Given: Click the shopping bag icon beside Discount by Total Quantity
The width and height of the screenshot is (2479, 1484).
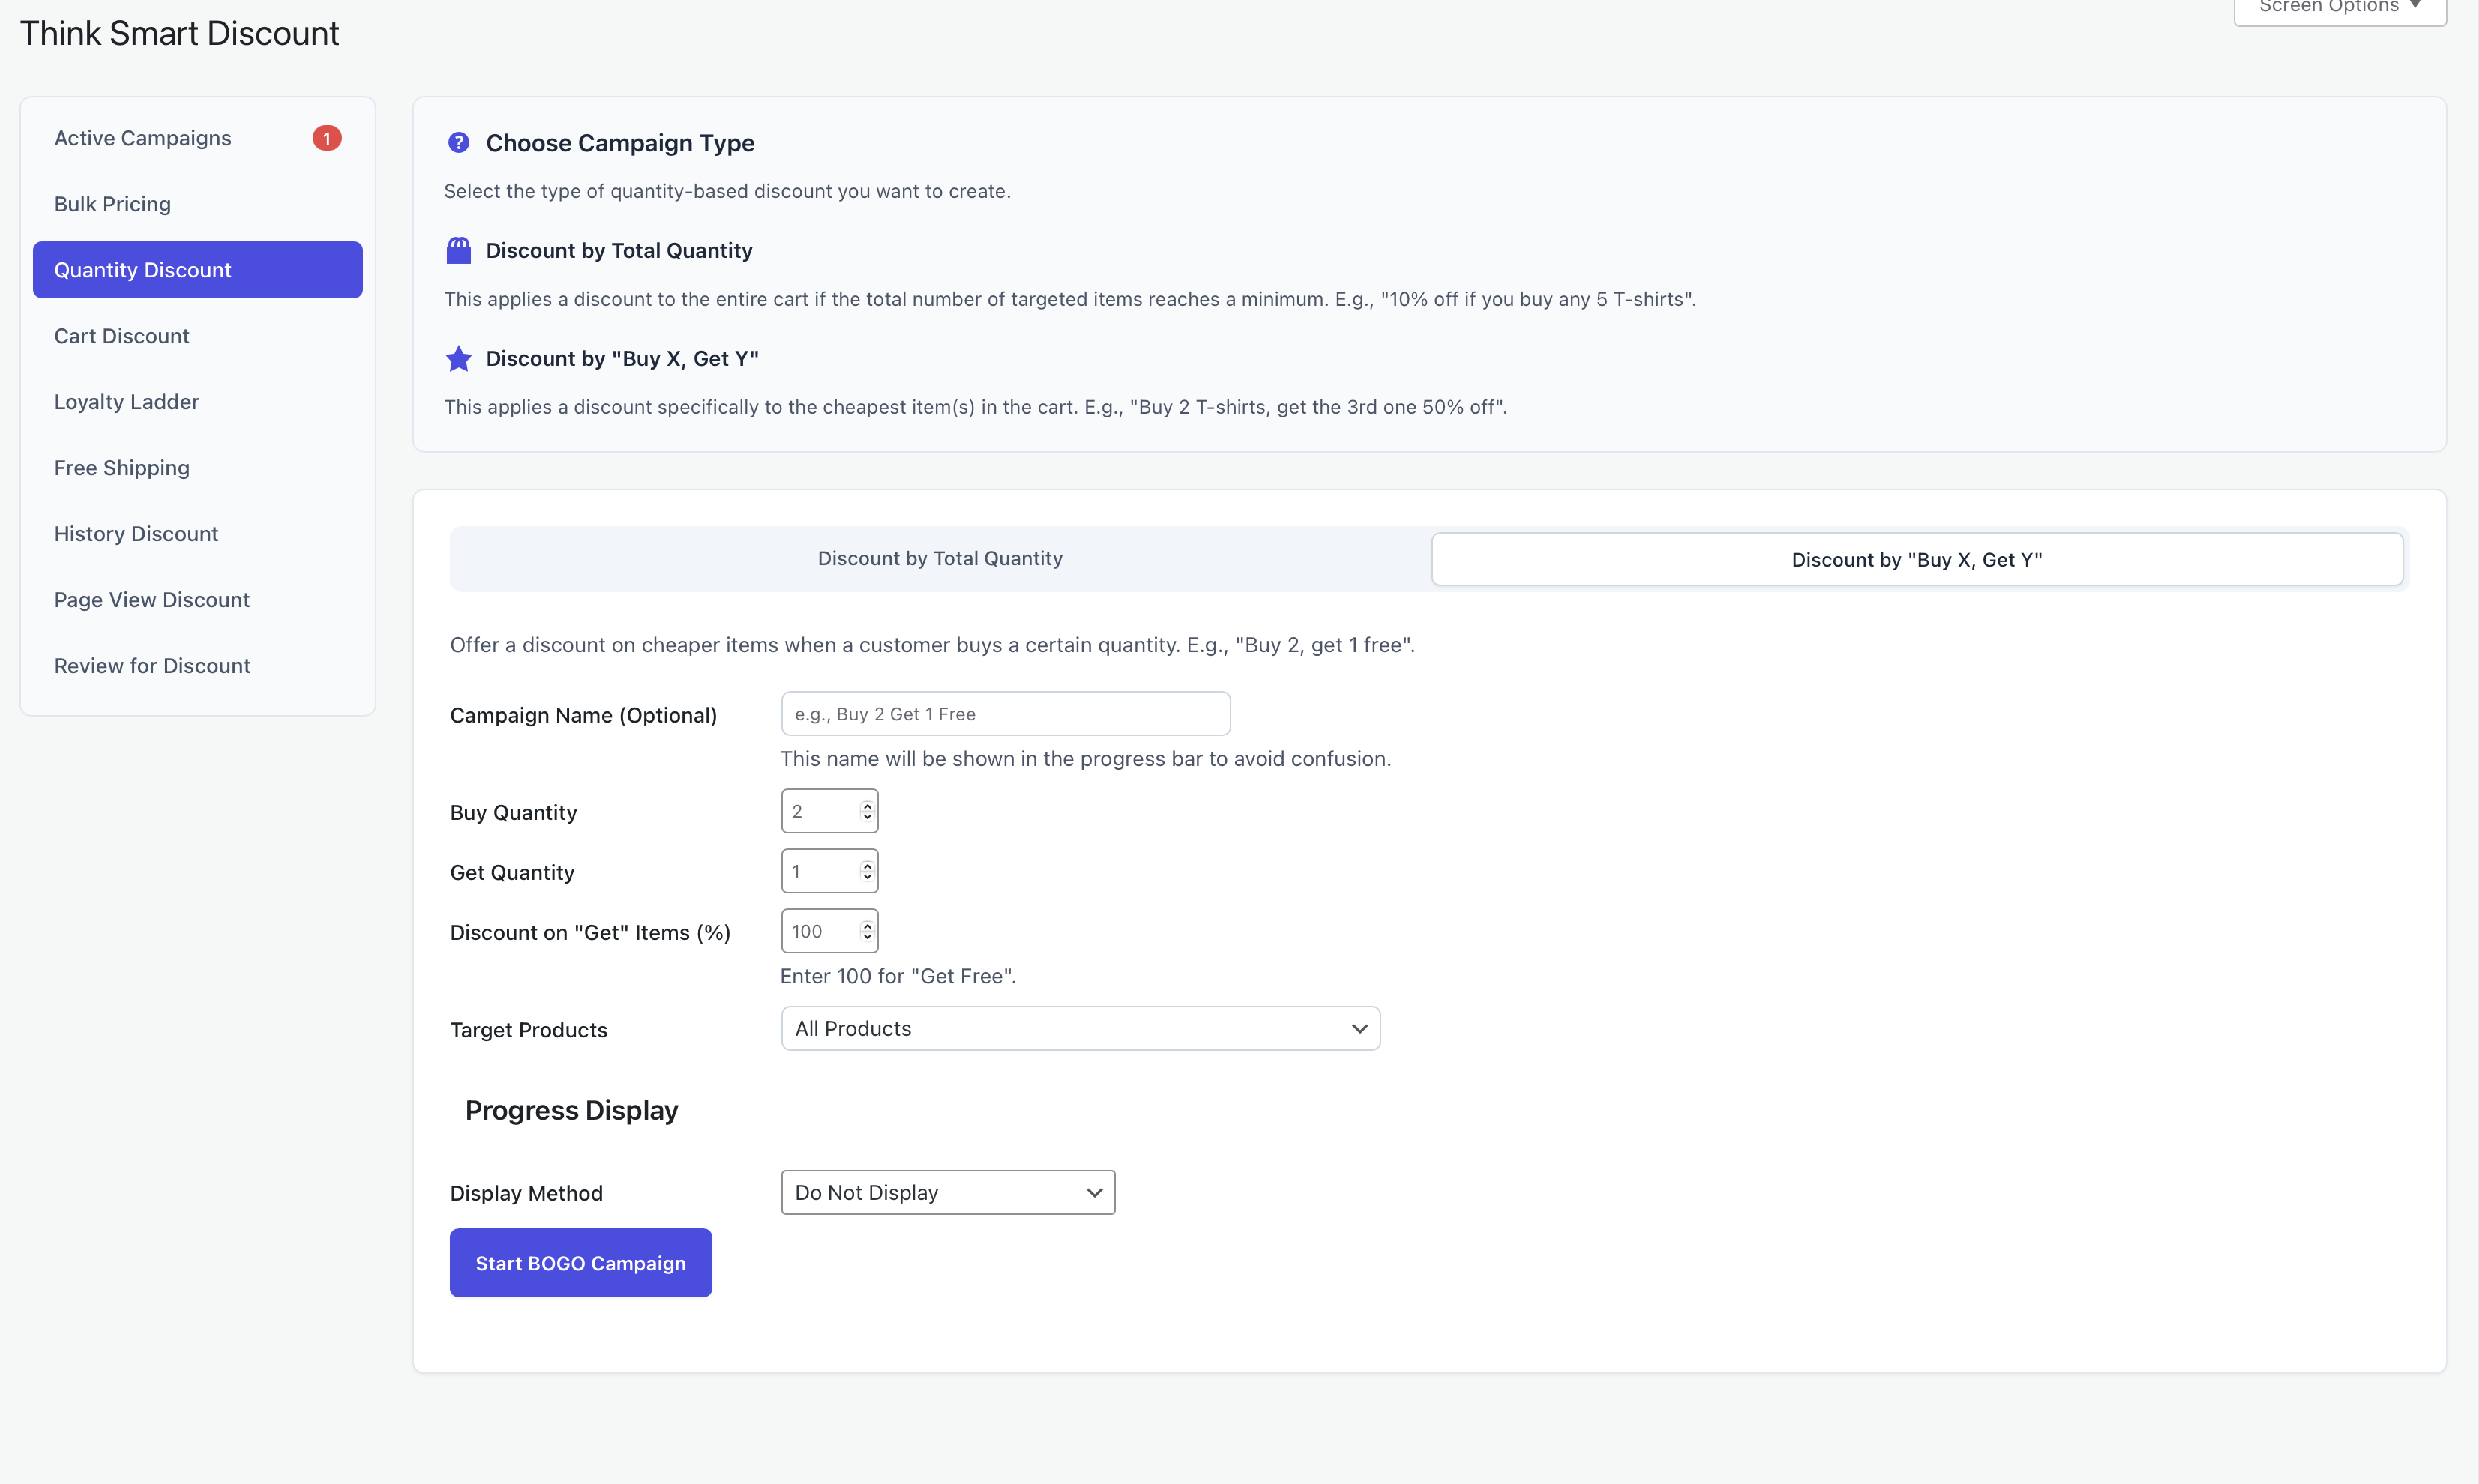Looking at the screenshot, I should click(x=458, y=250).
